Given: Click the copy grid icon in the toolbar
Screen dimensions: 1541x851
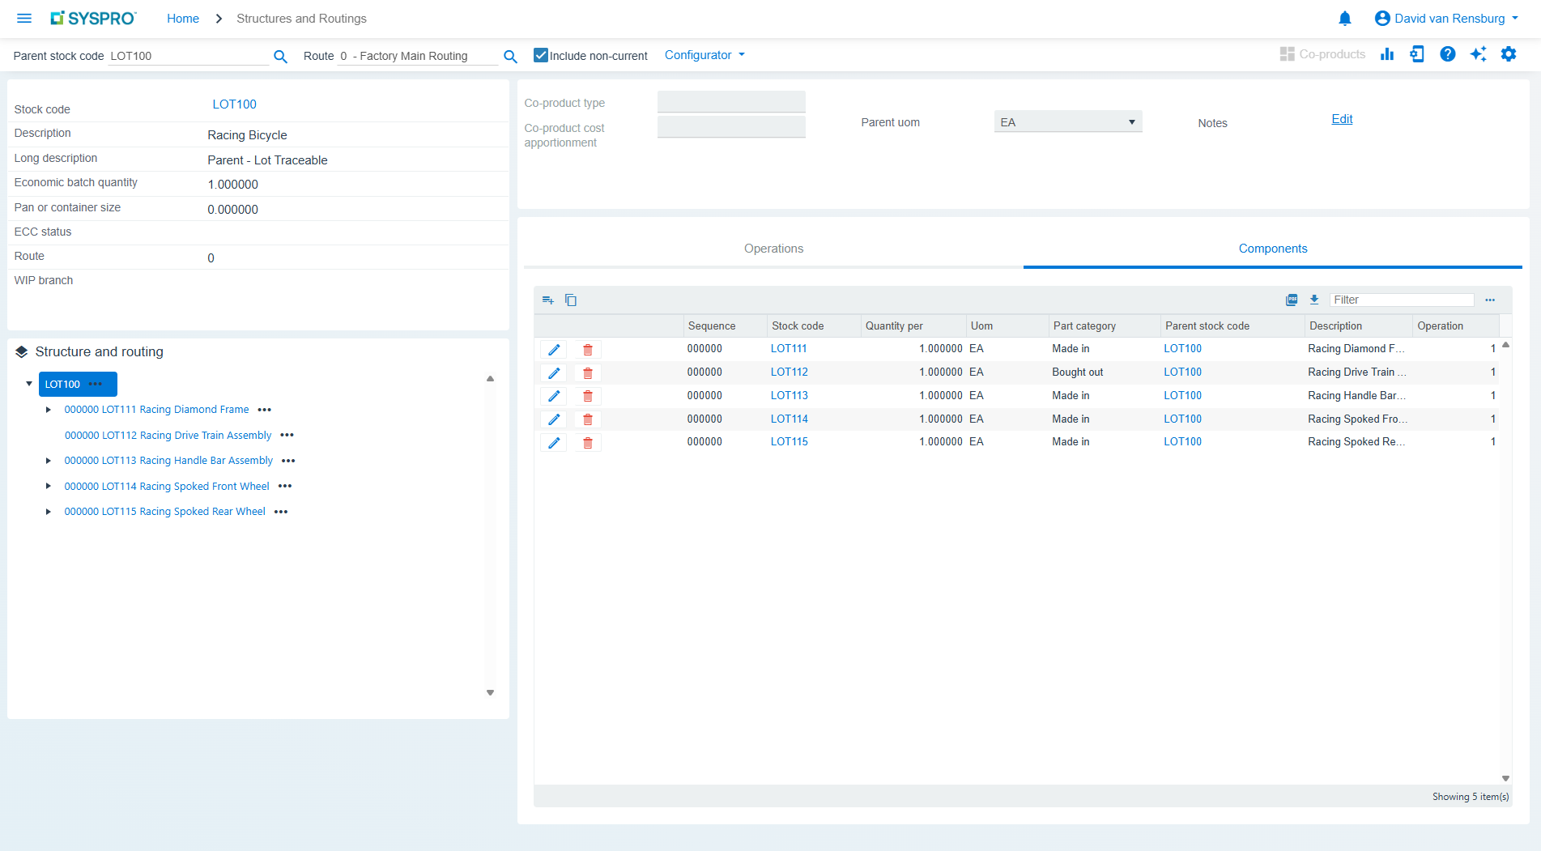Looking at the screenshot, I should [571, 300].
